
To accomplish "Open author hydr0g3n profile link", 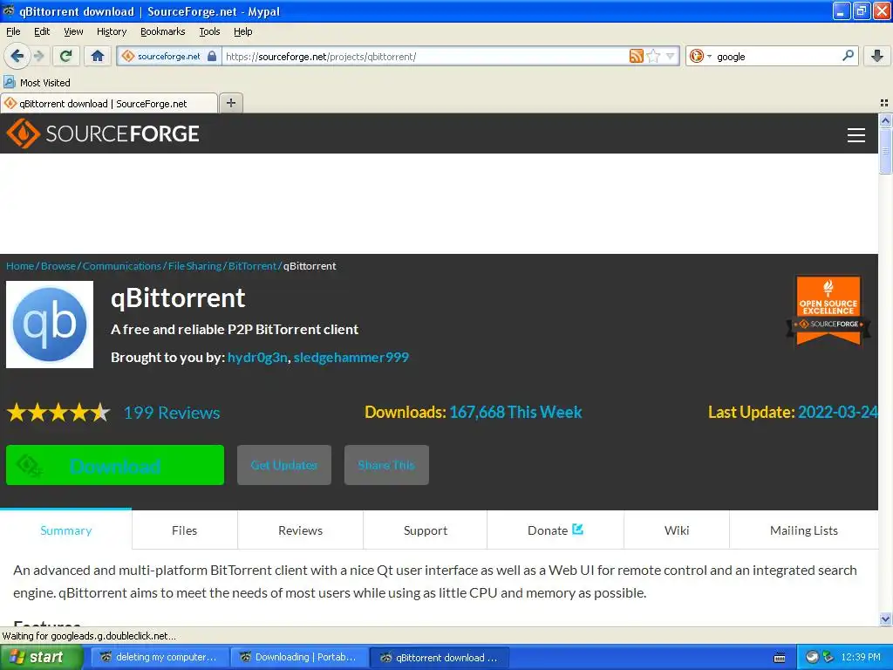I will point(257,357).
